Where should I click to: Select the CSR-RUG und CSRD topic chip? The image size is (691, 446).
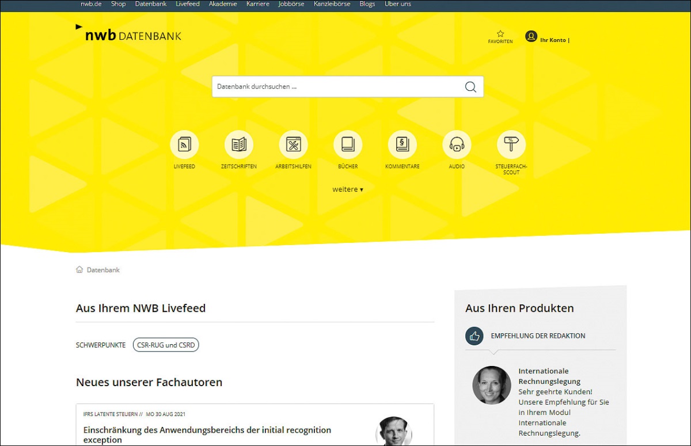pyautogui.click(x=166, y=345)
